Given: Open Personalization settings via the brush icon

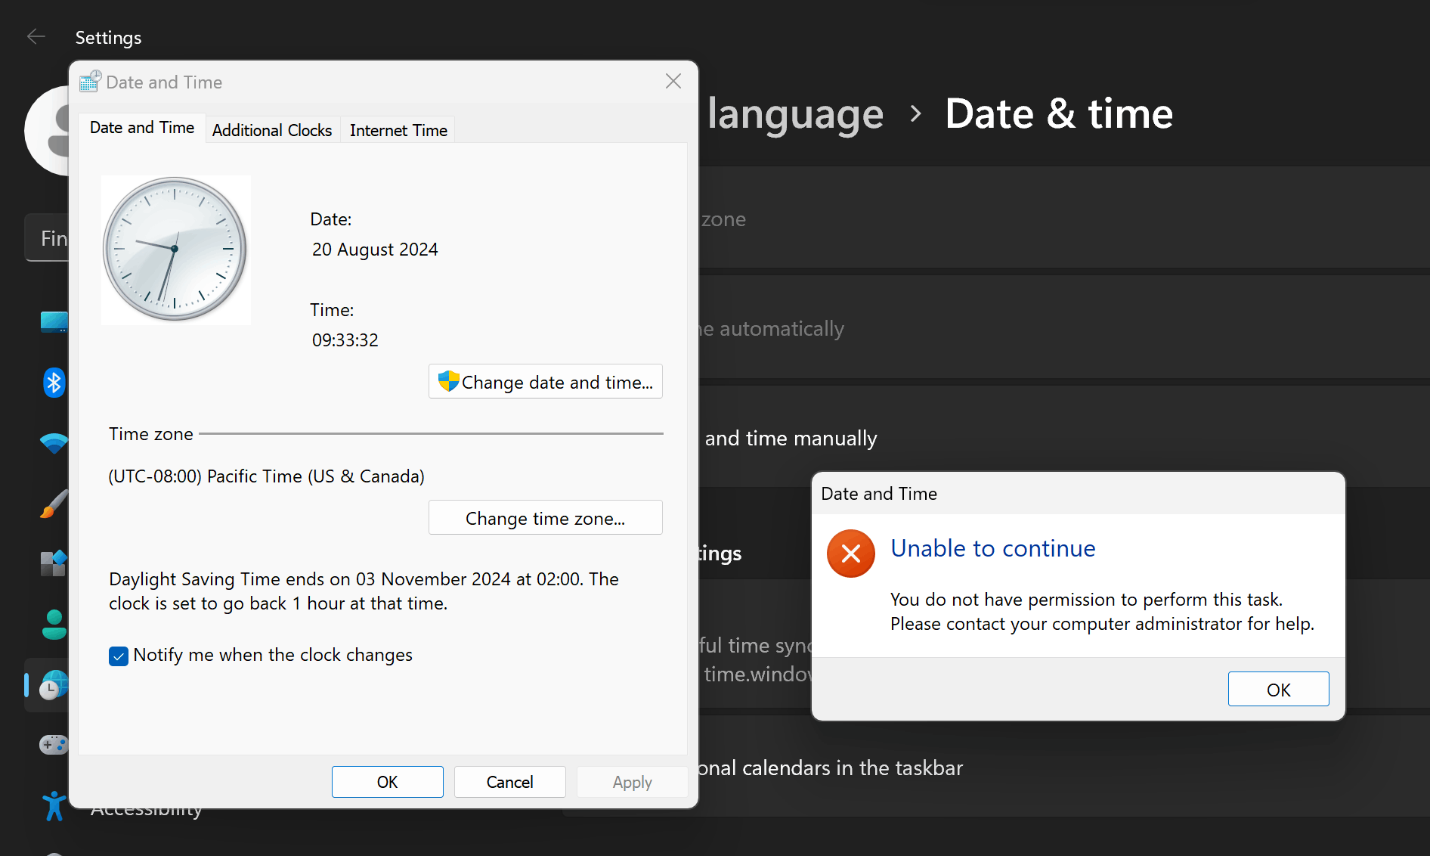Looking at the screenshot, I should 54,503.
